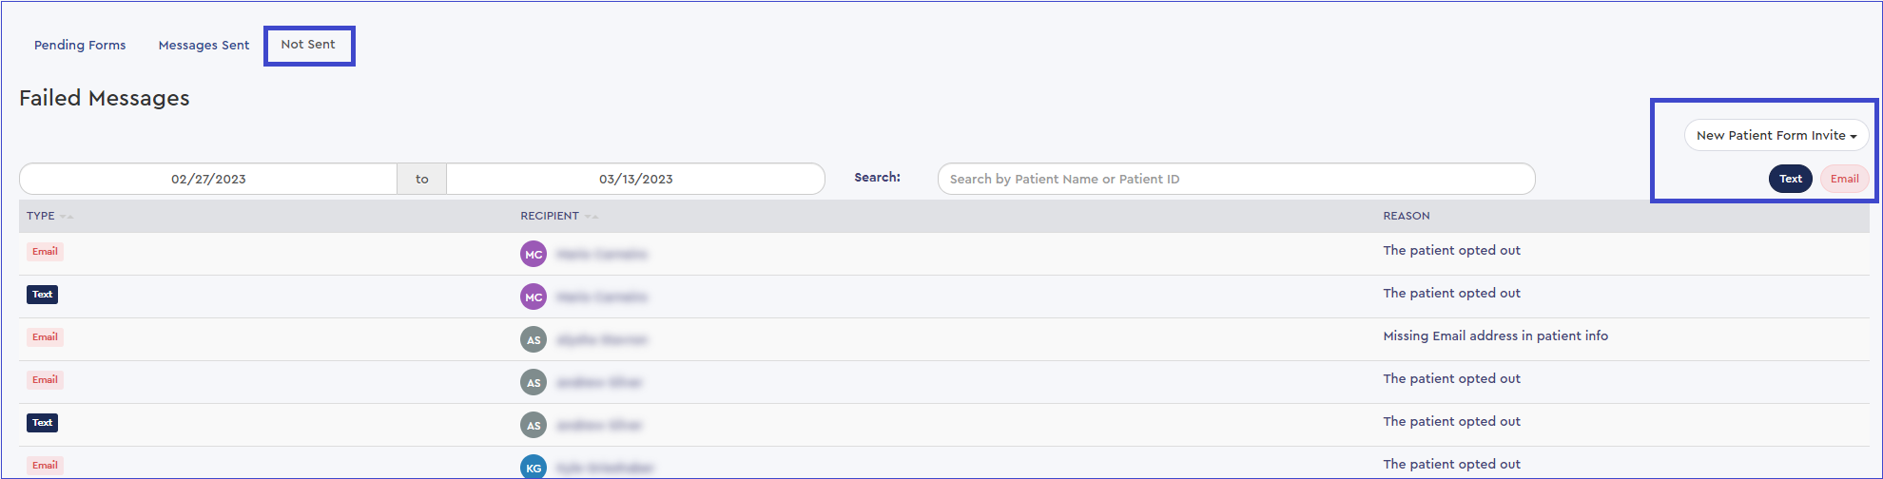Toggle the Email filter pill

pyautogui.click(x=1844, y=179)
